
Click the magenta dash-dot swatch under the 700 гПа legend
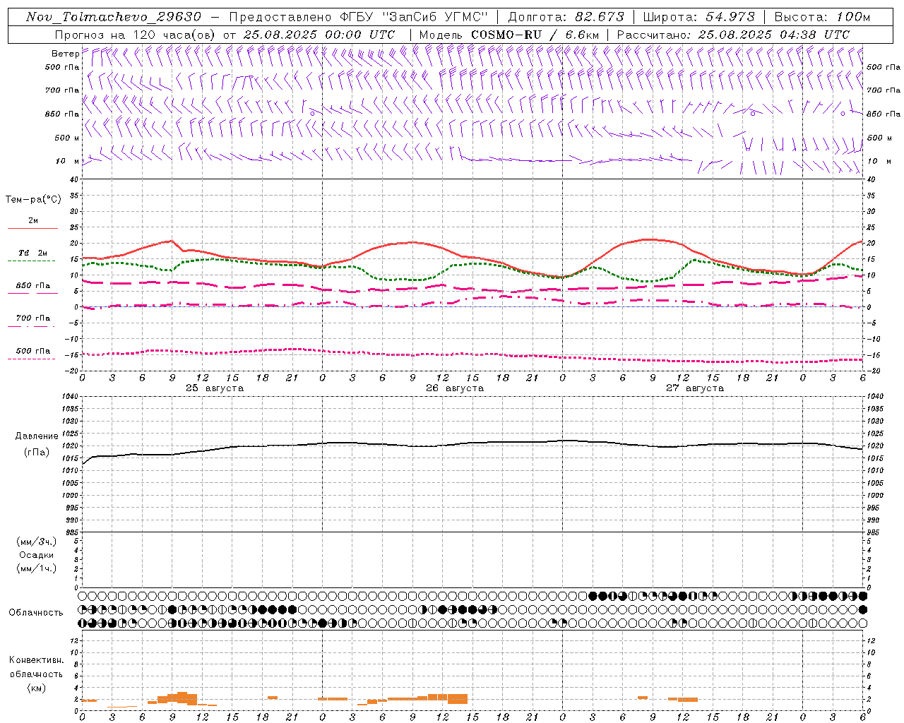(x=32, y=326)
